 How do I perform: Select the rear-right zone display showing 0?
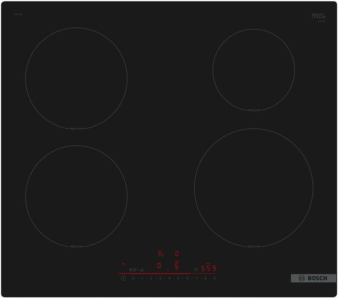(x=177, y=254)
